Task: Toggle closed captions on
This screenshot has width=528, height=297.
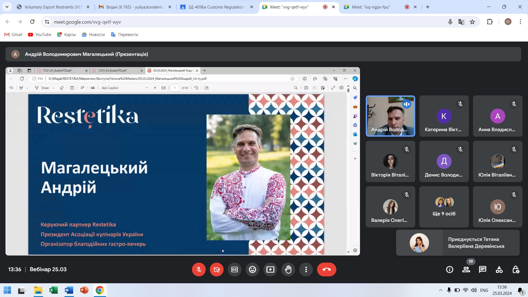Action: point(234,269)
